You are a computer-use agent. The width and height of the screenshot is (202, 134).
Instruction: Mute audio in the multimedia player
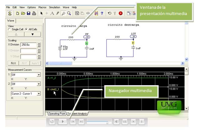[x=116, y=121]
